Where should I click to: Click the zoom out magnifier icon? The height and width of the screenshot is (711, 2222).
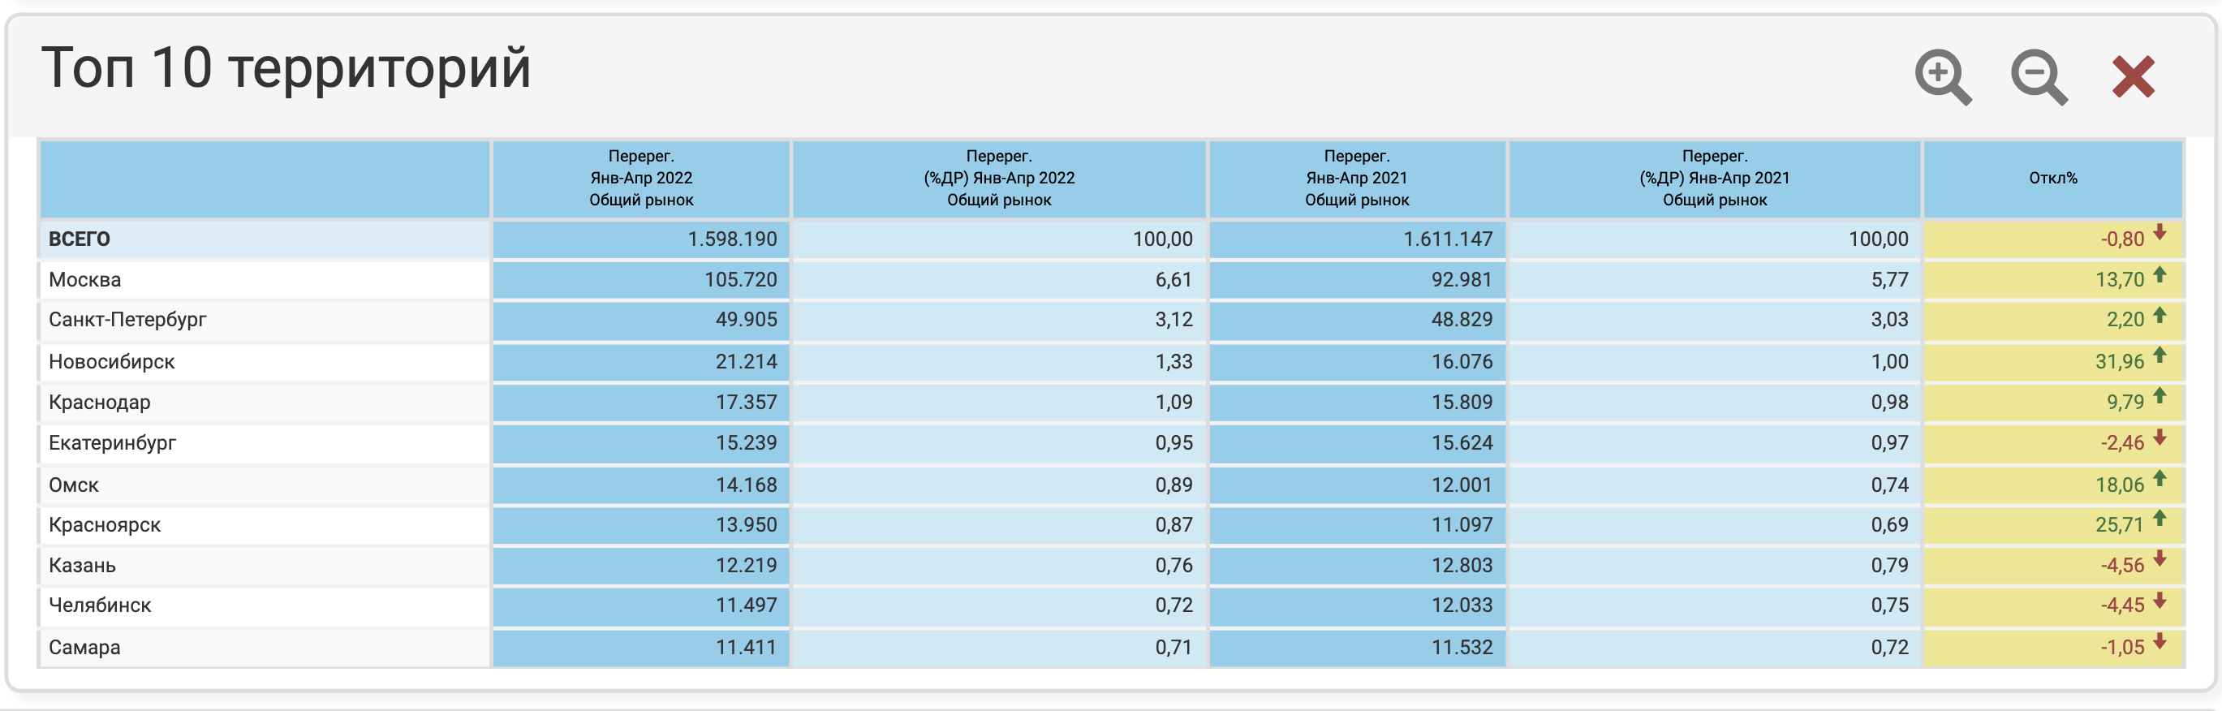pyautogui.click(x=2038, y=77)
